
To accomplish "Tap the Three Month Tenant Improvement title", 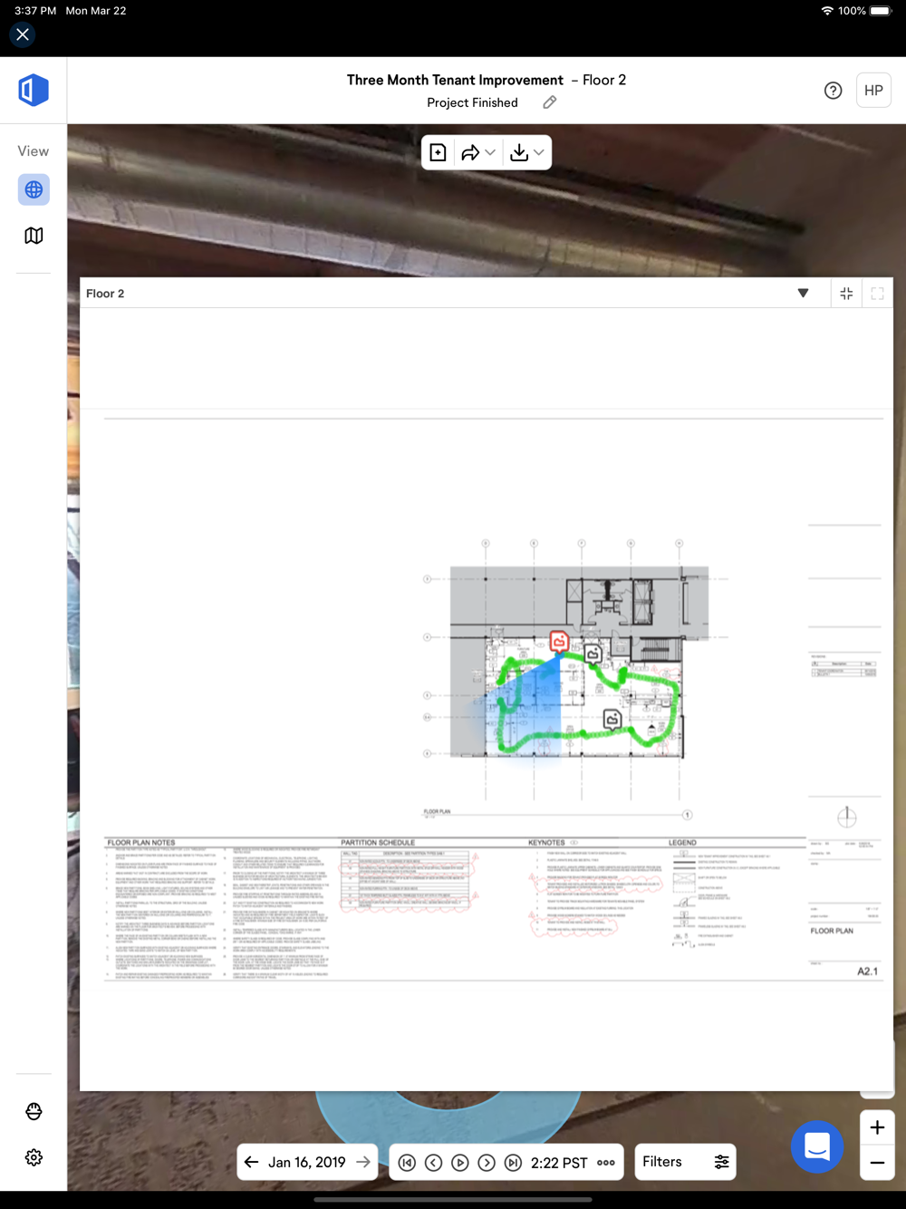I will pyautogui.click(x=455, y=80).
